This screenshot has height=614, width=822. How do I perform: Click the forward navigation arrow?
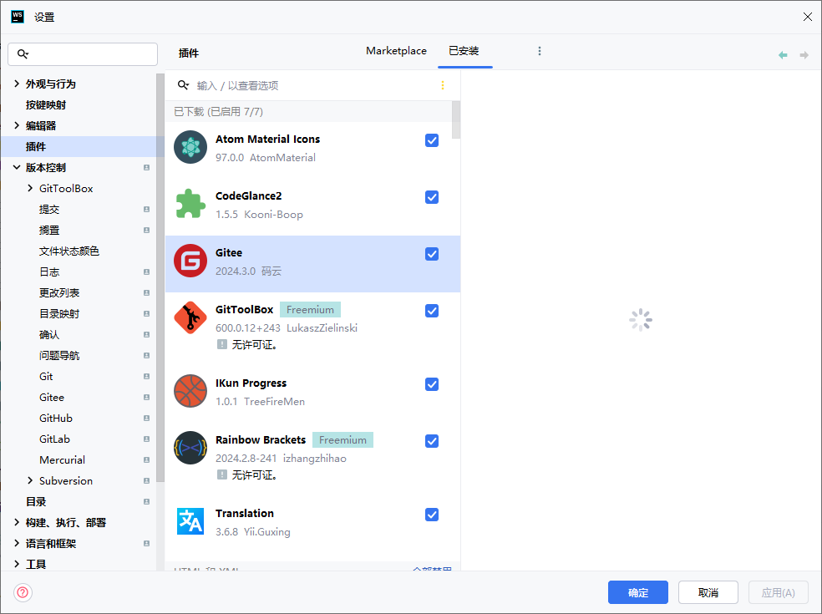pos(804,55)
